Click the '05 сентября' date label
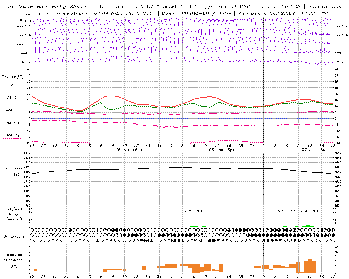This screenshot has width=349, height=279. 129,150
